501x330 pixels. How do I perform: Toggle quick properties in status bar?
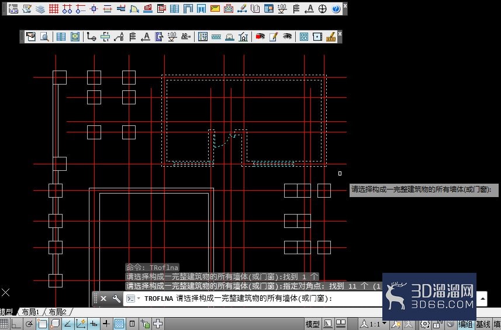coord(132,324)
